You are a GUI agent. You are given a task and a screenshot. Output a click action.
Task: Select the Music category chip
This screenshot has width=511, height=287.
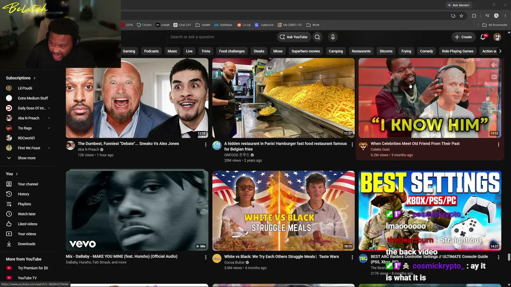[x=172, y=51]
